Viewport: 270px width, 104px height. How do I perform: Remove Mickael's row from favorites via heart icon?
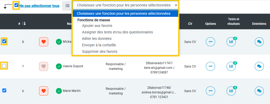[x=43, y=42]
